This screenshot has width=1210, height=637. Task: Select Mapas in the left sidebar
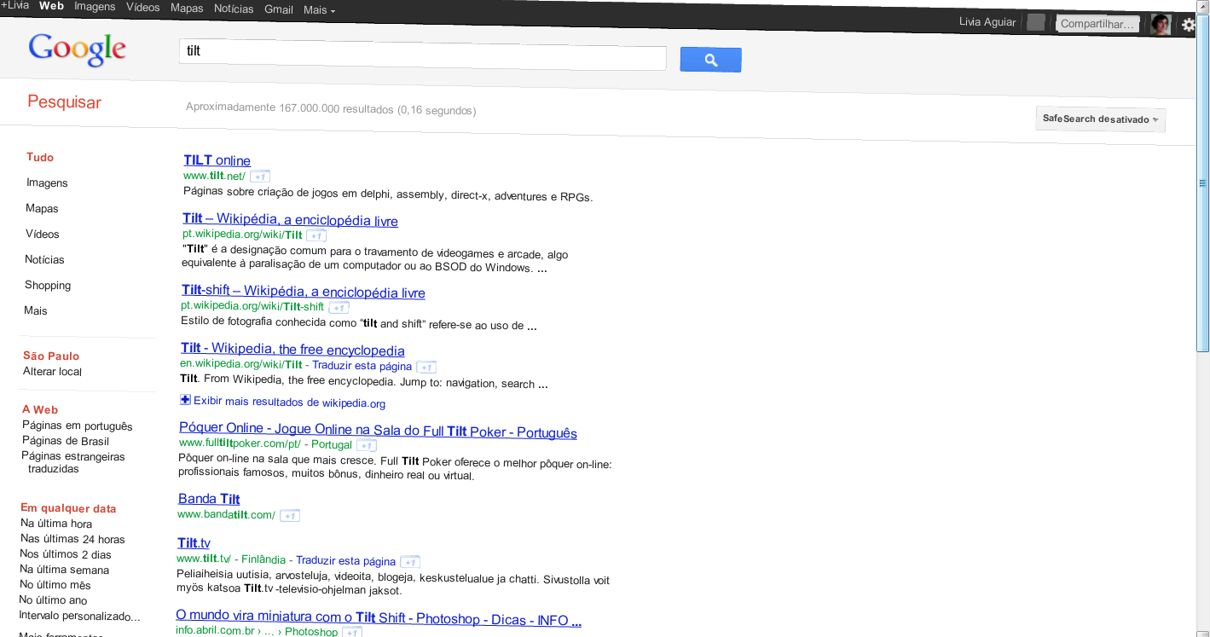point(42,209)
